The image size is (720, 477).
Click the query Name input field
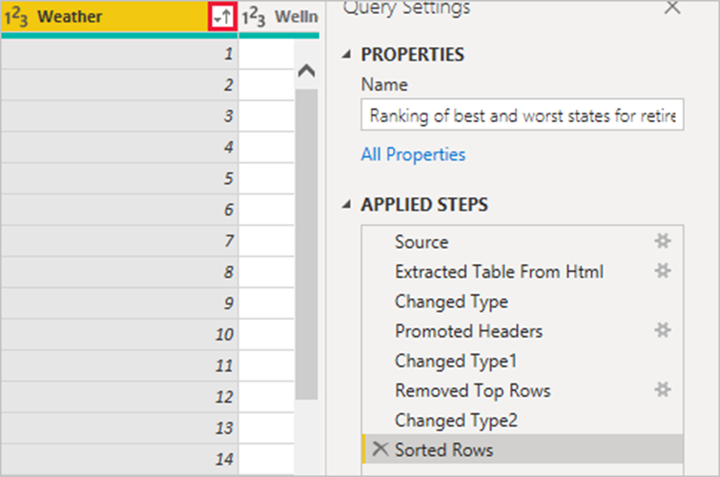(522, 116)
